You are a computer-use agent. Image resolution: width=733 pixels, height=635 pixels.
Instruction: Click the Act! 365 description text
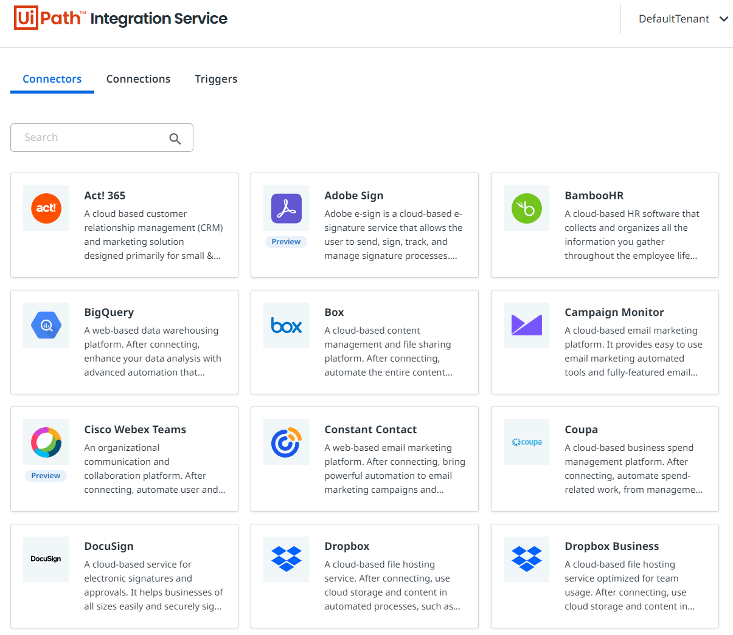154,235
